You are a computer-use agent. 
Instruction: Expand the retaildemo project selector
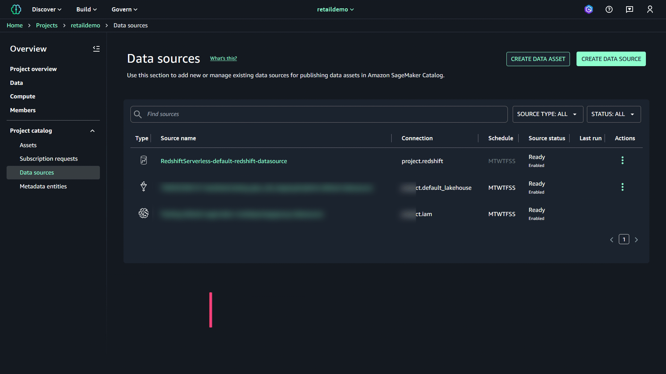335,9
